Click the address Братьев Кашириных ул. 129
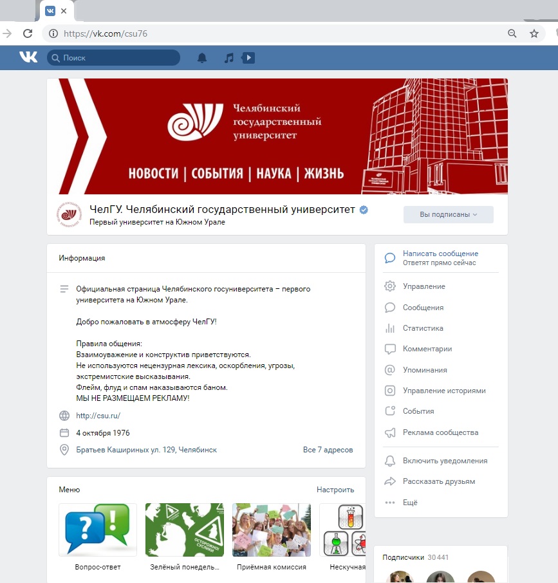Screen dimensions: 558x583 click(147, 450)
